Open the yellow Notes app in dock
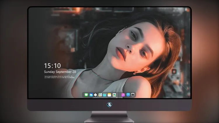219x123 pixels. click(x=109, y=95)
